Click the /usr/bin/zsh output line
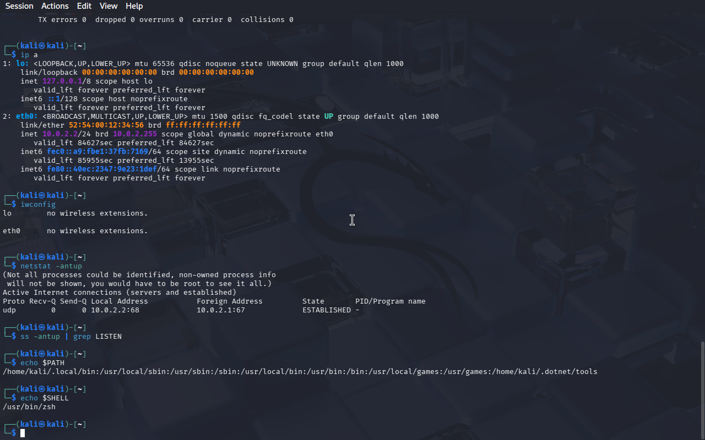Image resolution: width=705 pixels, height=440 pixels. pyautogui.click(x=29, y=406)
